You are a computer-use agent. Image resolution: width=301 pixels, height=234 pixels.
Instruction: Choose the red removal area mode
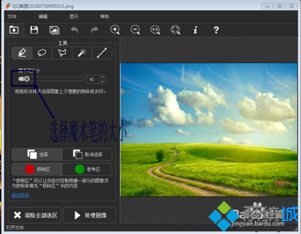click(x=37, y=169)
